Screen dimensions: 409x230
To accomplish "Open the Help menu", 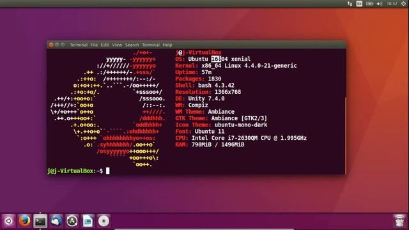I will (x=167, y=45).
